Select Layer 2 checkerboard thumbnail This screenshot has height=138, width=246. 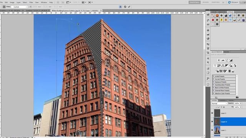coord(217,113)
